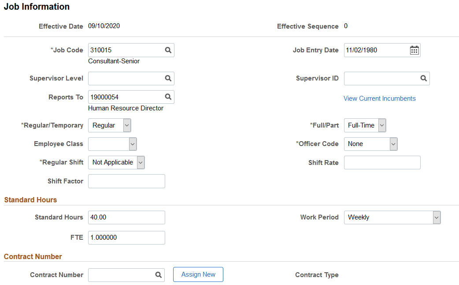Image resolution: width=459 pixels, height=285 pixels.
Task: Click the Shift Rate input field
Action: tap(382, 163)
